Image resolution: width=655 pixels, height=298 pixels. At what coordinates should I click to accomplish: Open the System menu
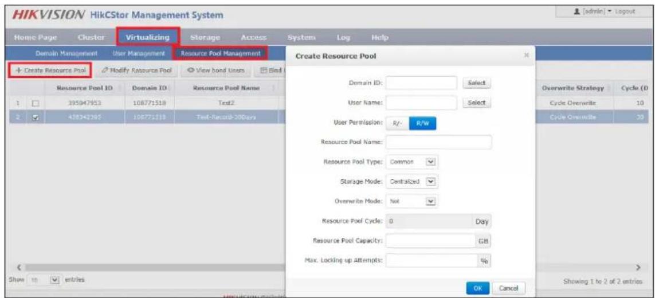tap(303, 37)
